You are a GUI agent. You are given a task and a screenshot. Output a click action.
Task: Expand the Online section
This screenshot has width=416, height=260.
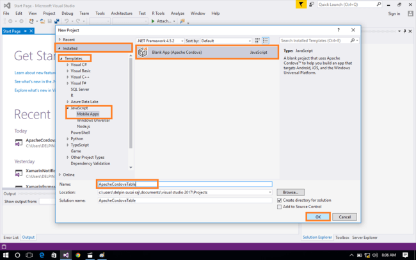[60, 175]
